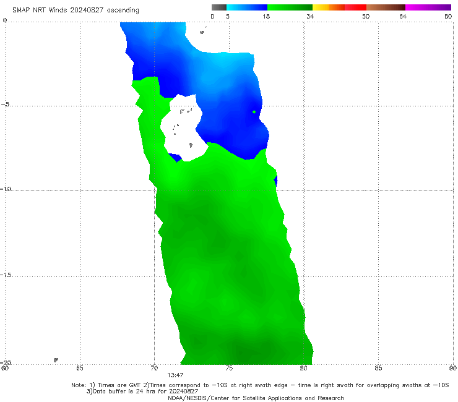Click the "70" longitude axis label
Viewport: 458px width, 402px height.
point(154,368)
